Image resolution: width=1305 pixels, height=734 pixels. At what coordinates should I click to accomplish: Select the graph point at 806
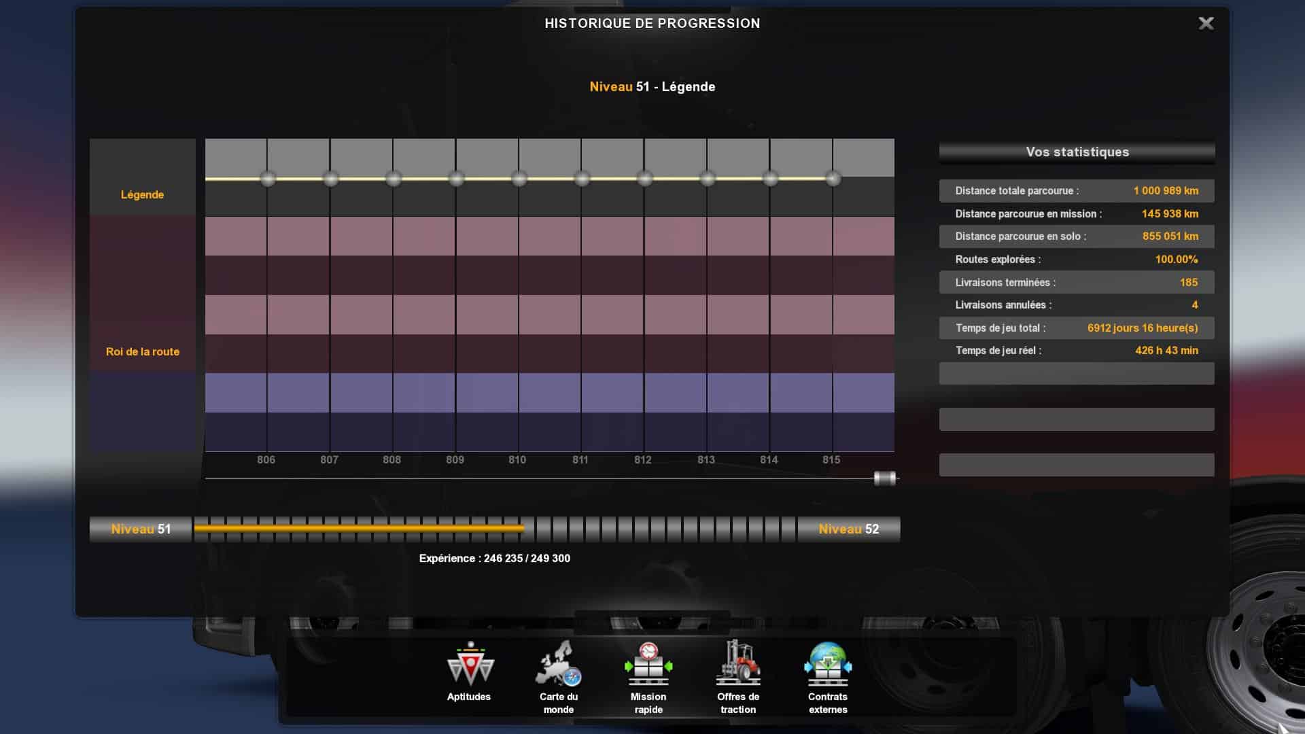coord(268,179)
